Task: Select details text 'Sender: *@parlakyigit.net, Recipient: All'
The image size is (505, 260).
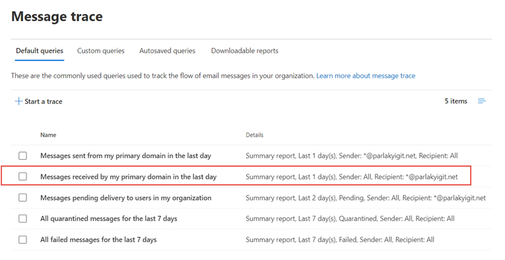Action: (x=398, y=156)
